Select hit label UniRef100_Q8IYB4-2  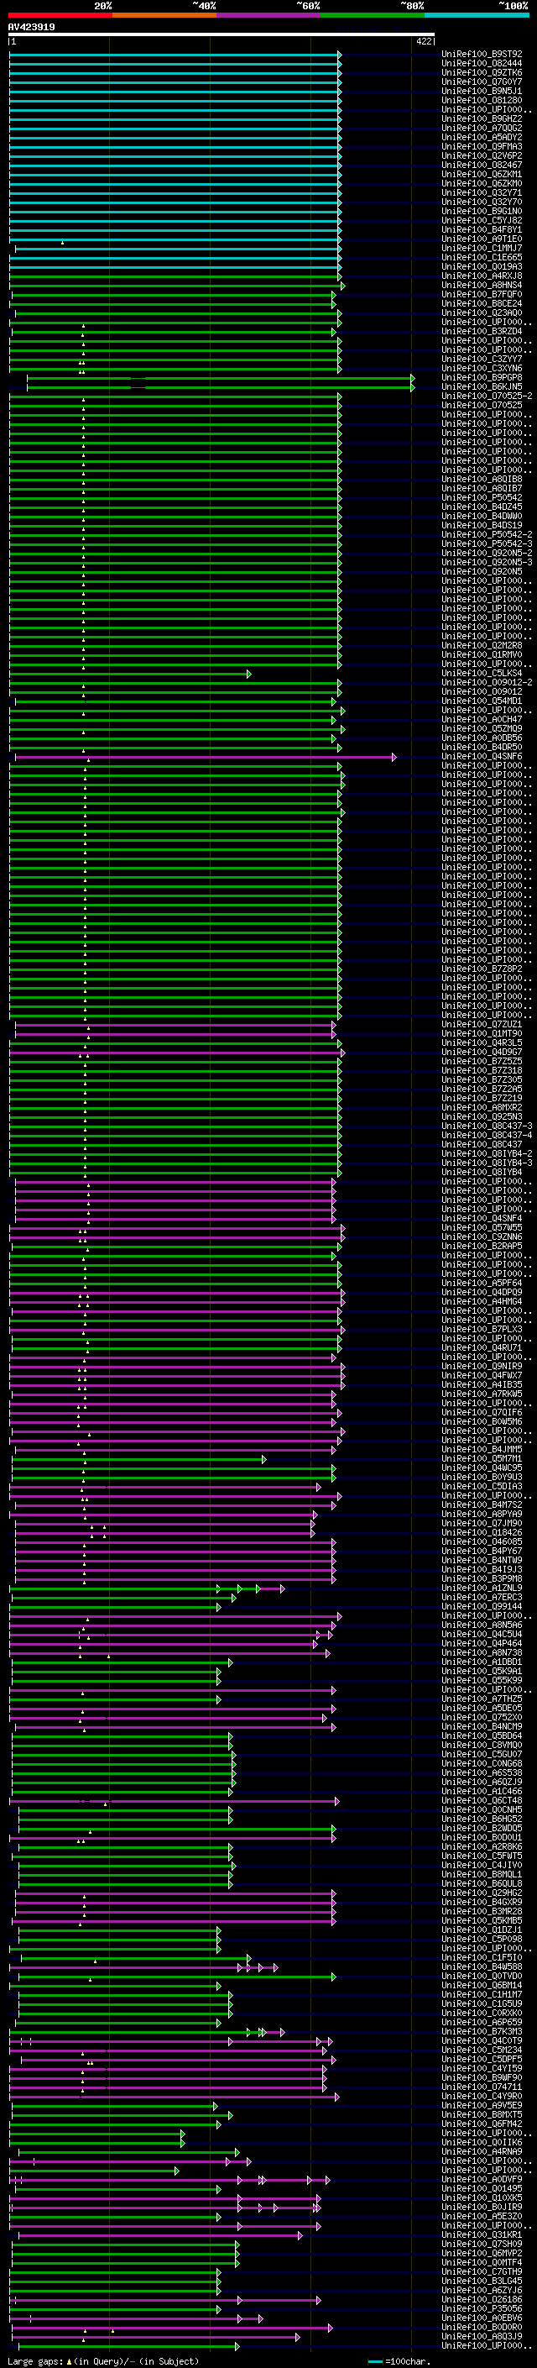tap(487, 1153)
